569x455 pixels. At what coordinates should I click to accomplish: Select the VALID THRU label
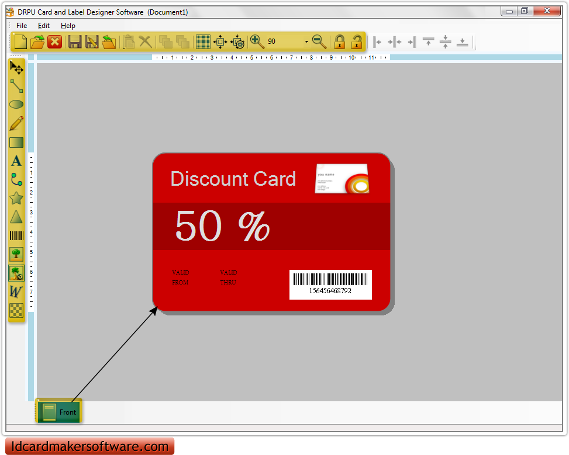228,277
